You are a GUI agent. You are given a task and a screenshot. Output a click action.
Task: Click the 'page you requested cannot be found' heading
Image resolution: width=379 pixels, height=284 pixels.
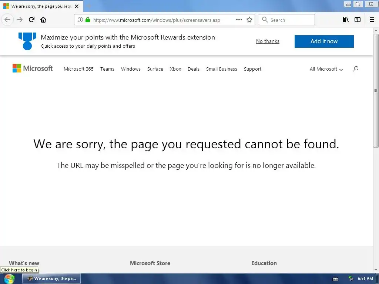point(187,144)
